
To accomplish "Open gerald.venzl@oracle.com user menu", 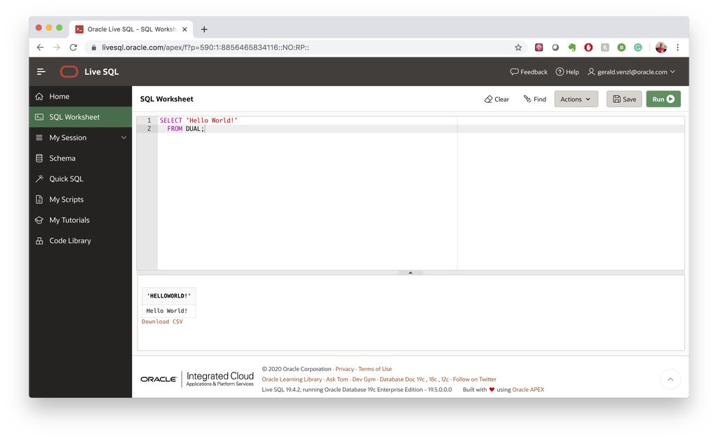I will 632,72.
